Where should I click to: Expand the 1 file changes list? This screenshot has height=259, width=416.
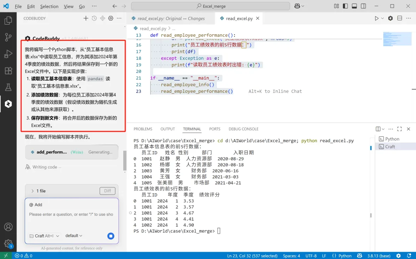click(38, 191)
